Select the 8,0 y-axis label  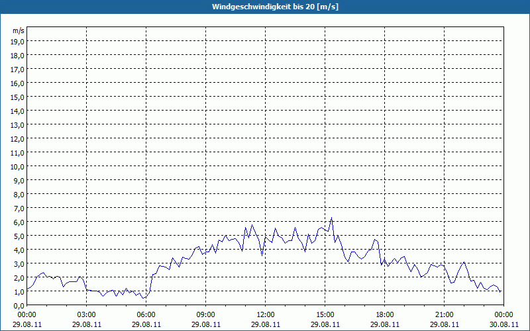point(19,195)
